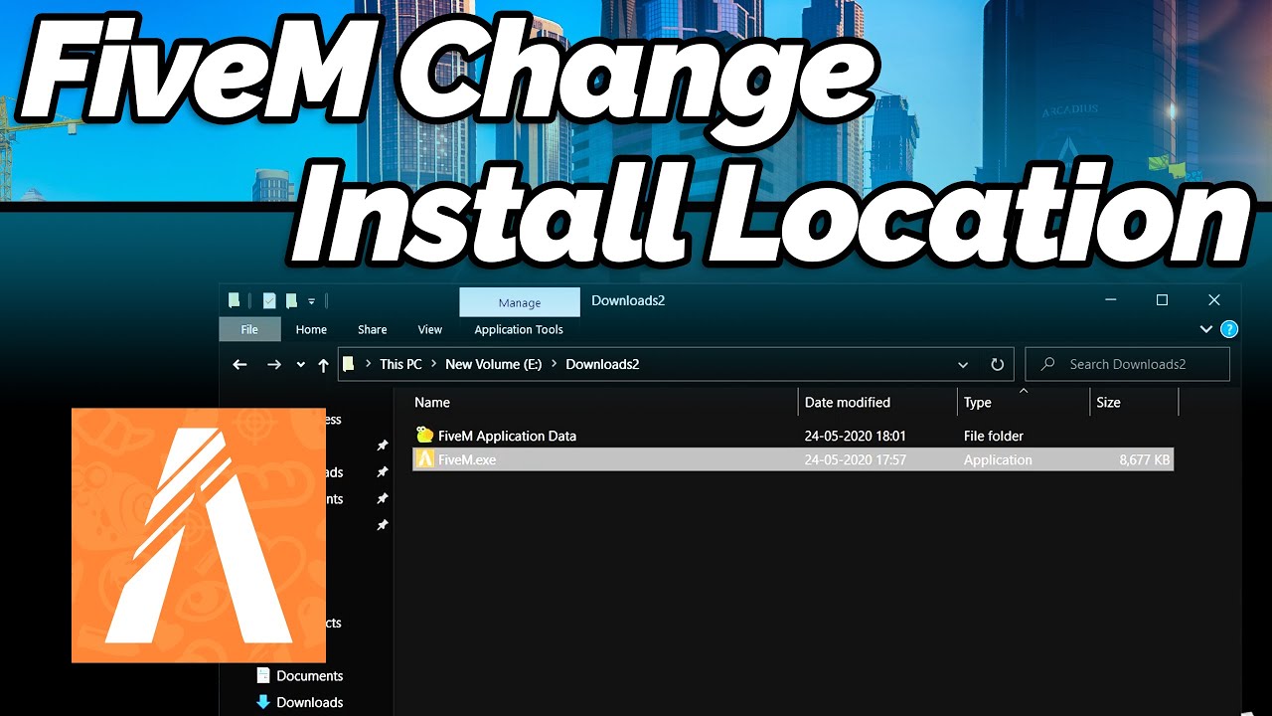This screenshot has width=1272, height=716.
Task: Open address bar previous locations dropdown
Action: pos(962,365)
